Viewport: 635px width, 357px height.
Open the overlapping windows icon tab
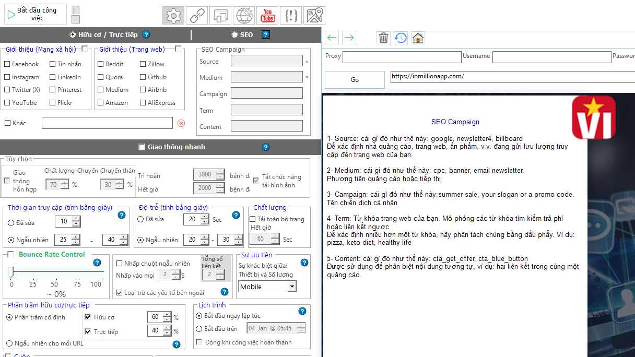tap(220, 16)
